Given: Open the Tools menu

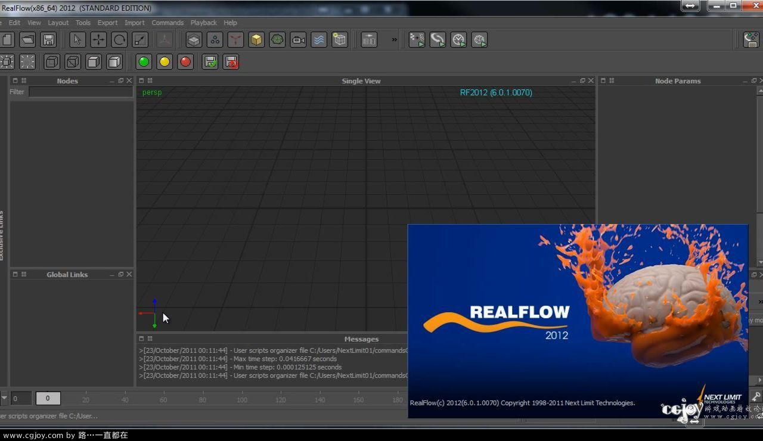Looking at the screenshot, I should click(83, 23).
